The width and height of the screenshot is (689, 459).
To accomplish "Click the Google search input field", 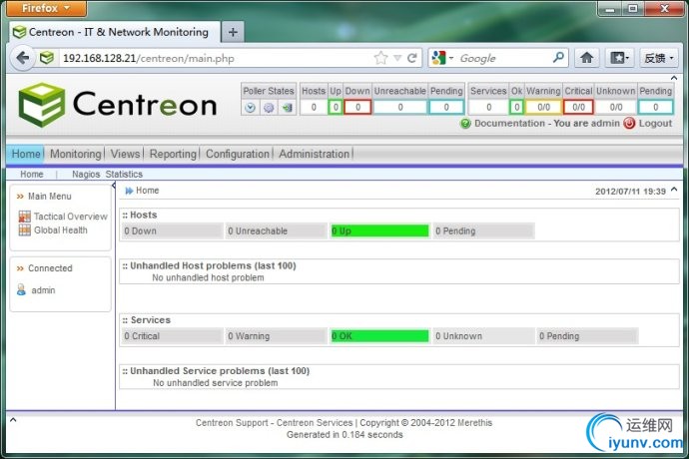I will click(504, 58).
